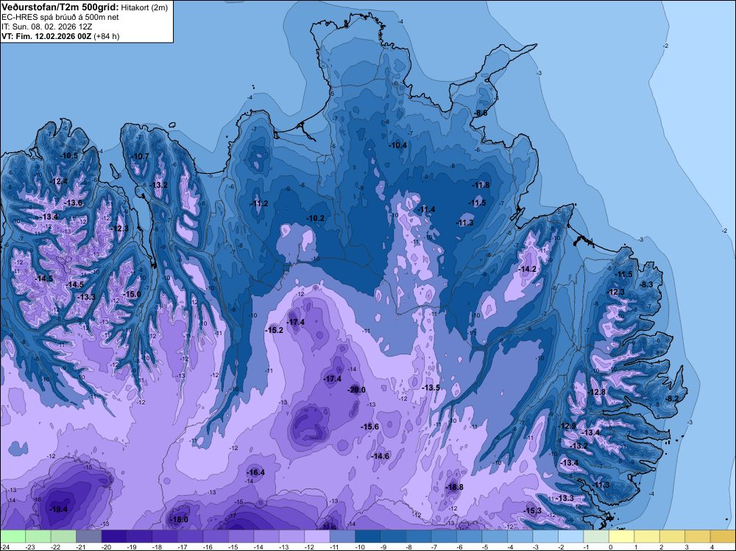Viewport: 736px width, 551px height.
Task: Click the -8.3 coastal temperature label
Action: [x=647, y=284]
